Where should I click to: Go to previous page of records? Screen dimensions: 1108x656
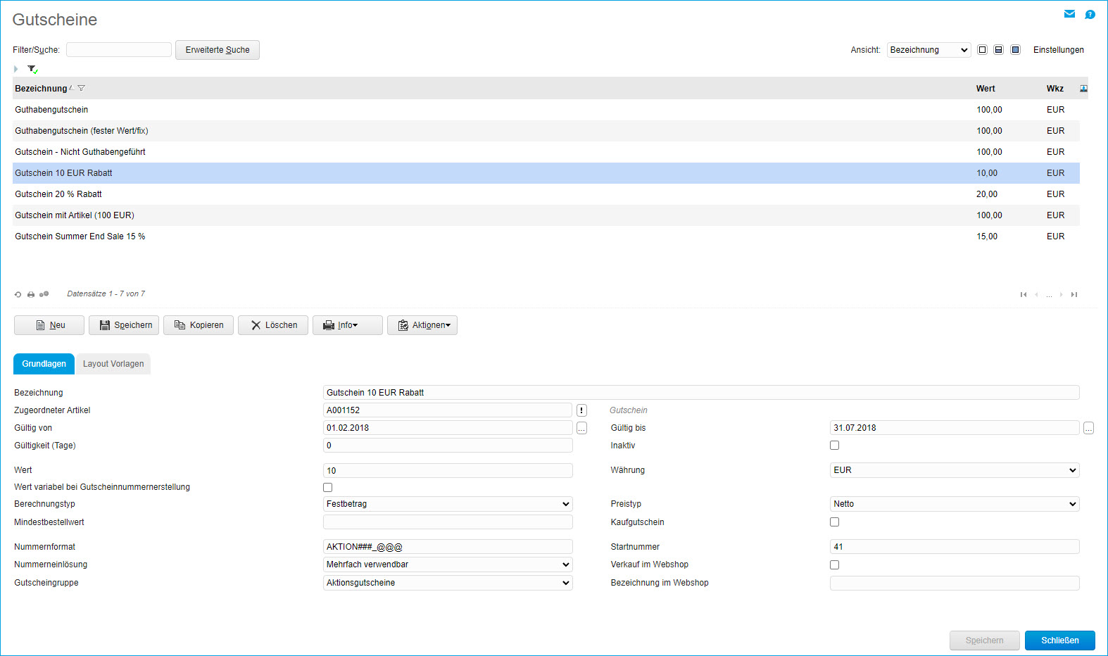(x=1036, y=294)
